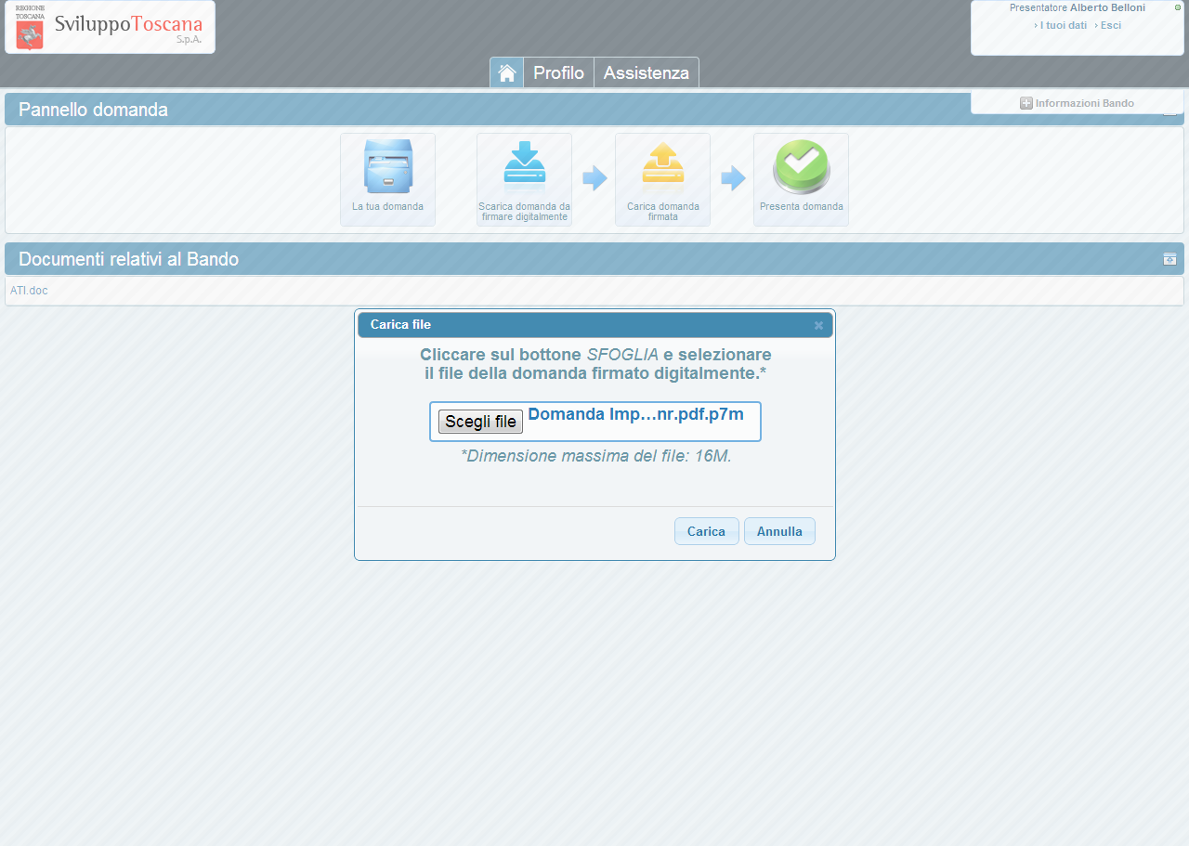Screen dimensions: 1189x846
Task: Click Carica domanda firmata upload icon
Action: (662, 179)
